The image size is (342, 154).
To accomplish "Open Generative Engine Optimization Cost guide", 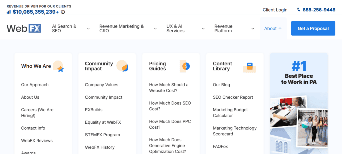I will click(168, 146).
